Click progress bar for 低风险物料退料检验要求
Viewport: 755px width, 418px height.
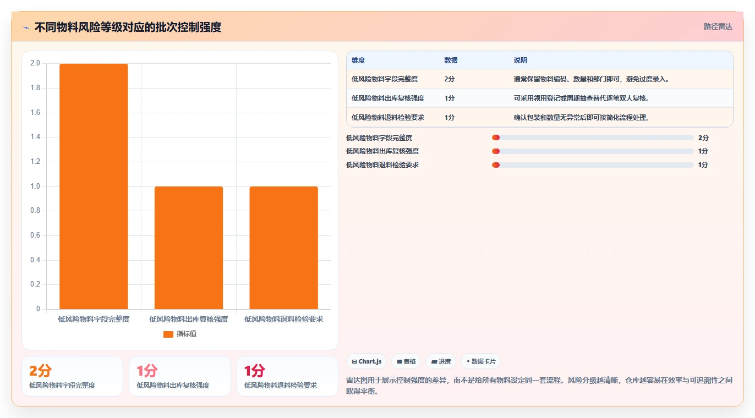click(593, 165)
